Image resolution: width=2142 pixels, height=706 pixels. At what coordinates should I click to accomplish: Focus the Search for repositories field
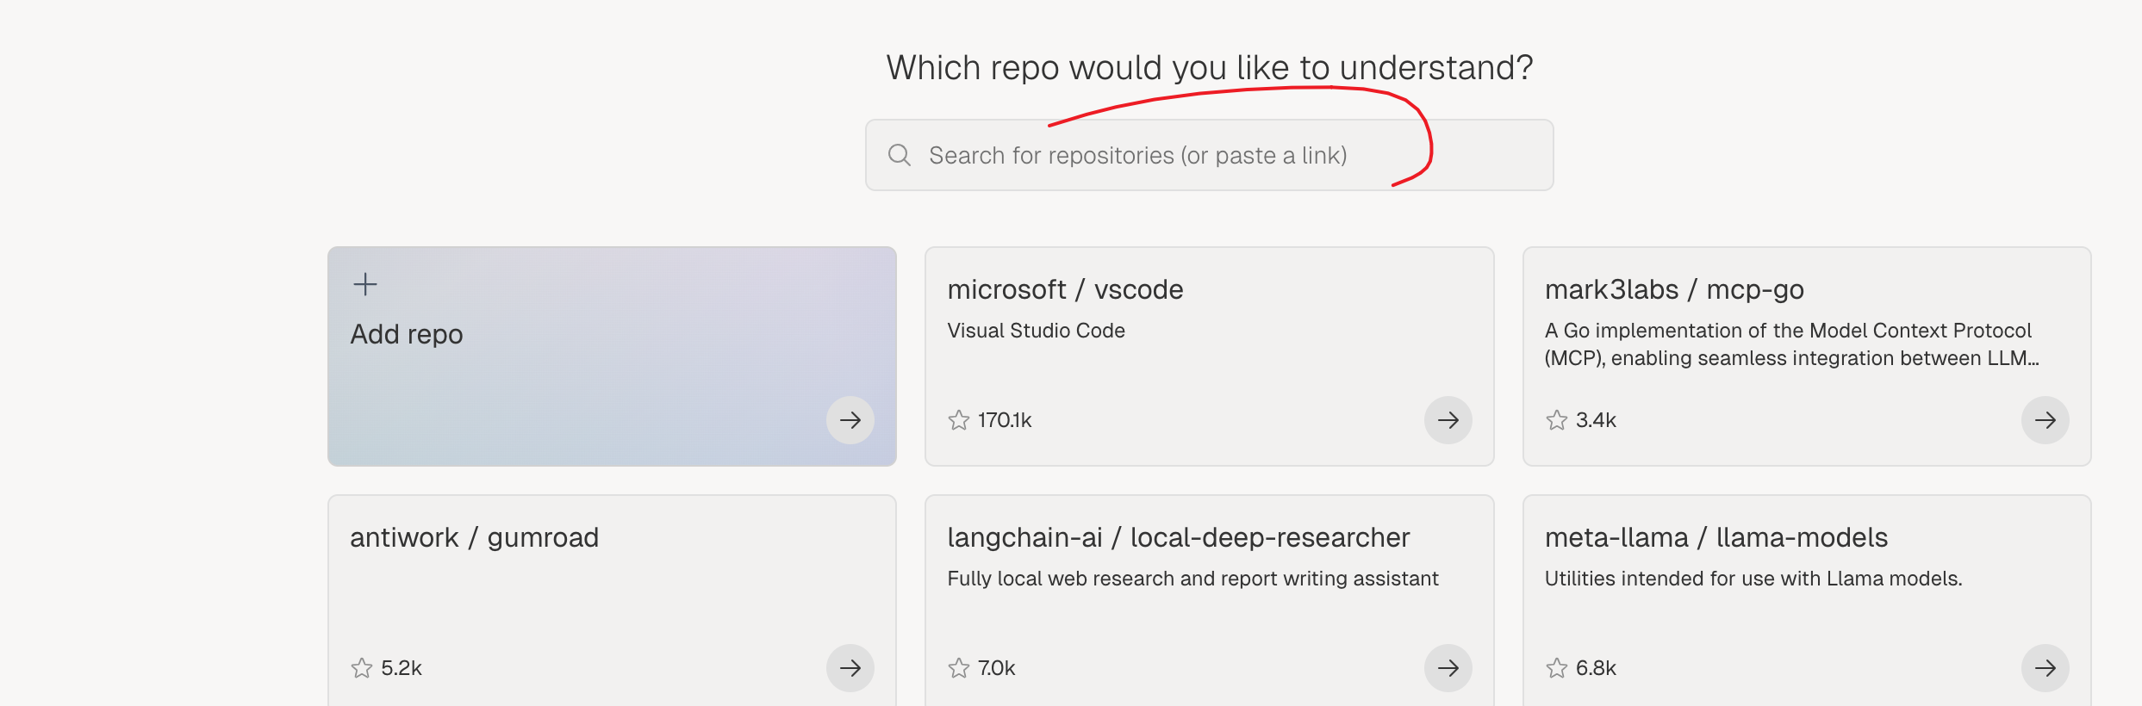click(x=1206, y=156)
